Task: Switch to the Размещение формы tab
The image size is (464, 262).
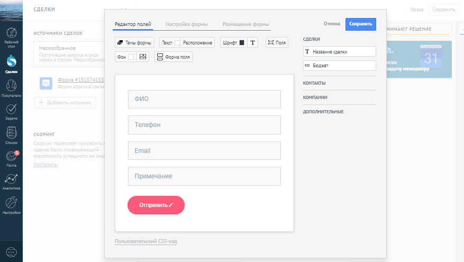Action: [246, 24]
